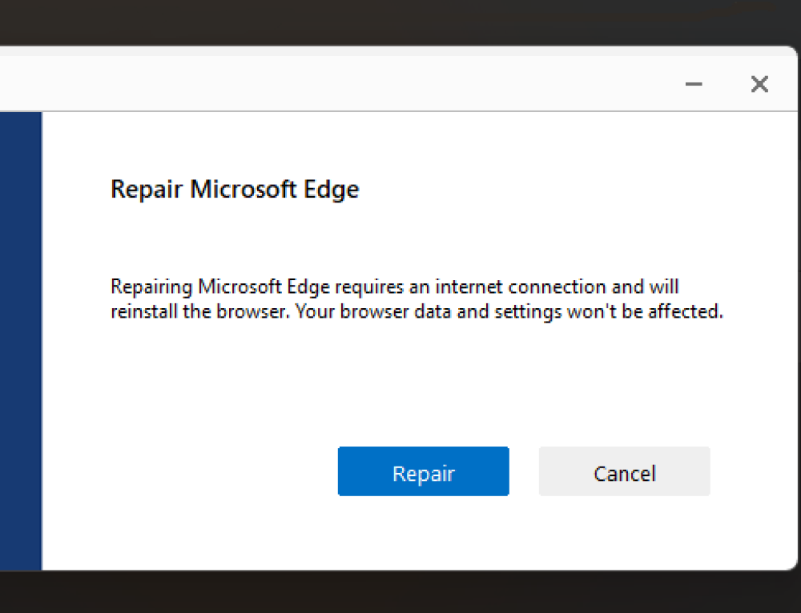Abort the repair process using Cancel
The image size is (801, 613).
click(624, 472)
